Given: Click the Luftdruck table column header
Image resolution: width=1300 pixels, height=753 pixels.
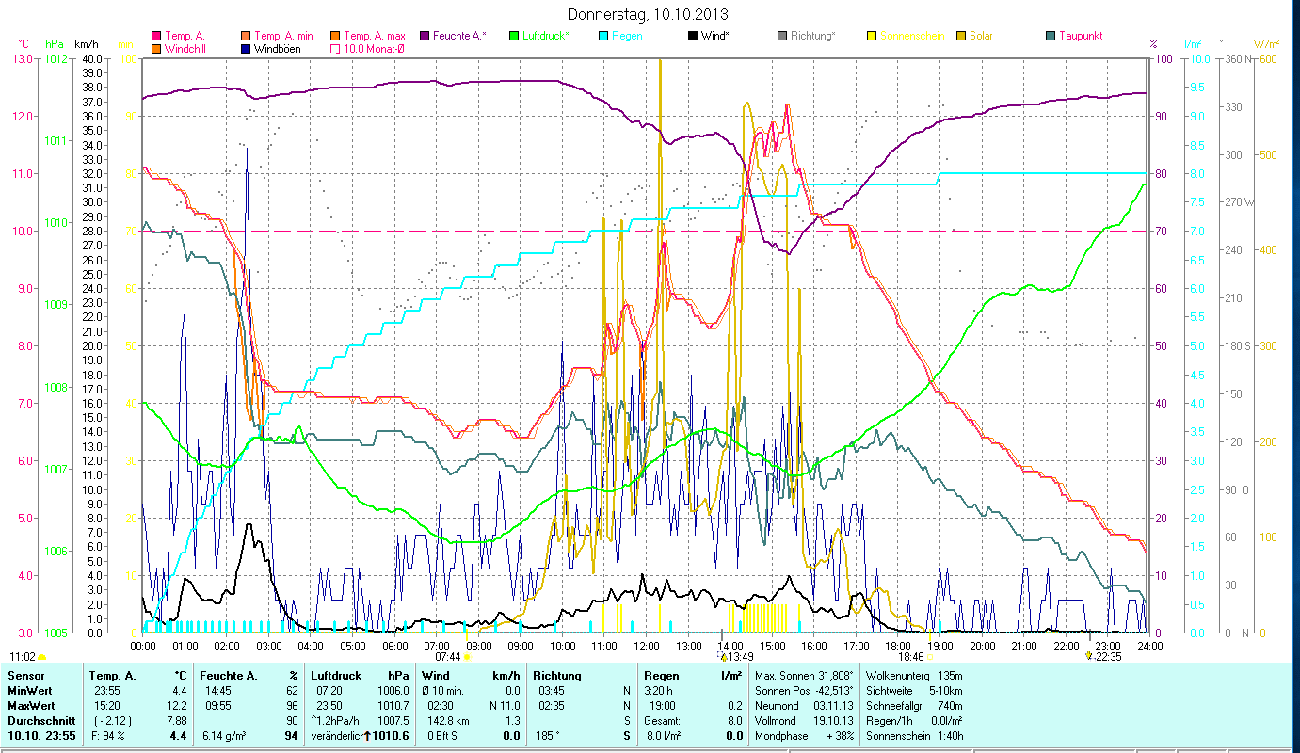Looking at the screenshot, I should tap(336, 676).
